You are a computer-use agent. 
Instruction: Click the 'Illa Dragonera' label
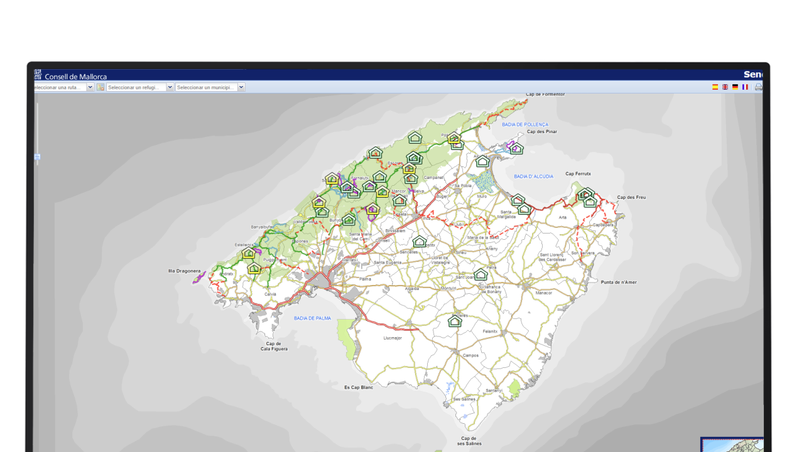click(184, 271)
